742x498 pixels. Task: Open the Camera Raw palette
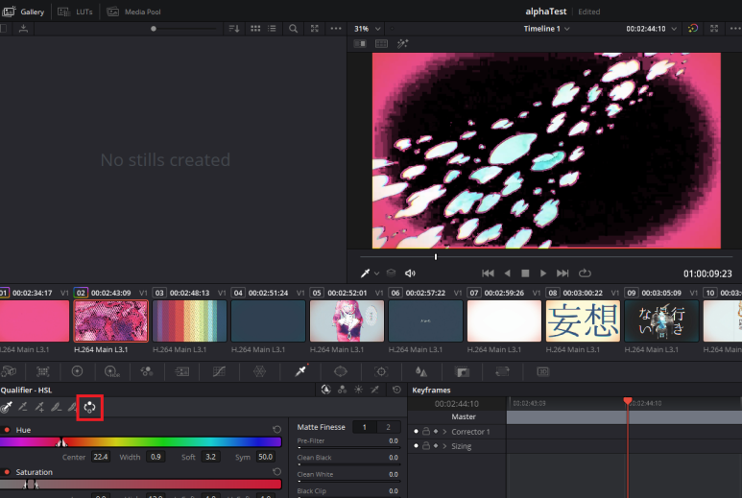pyautogui.click(x=9, y=371)
